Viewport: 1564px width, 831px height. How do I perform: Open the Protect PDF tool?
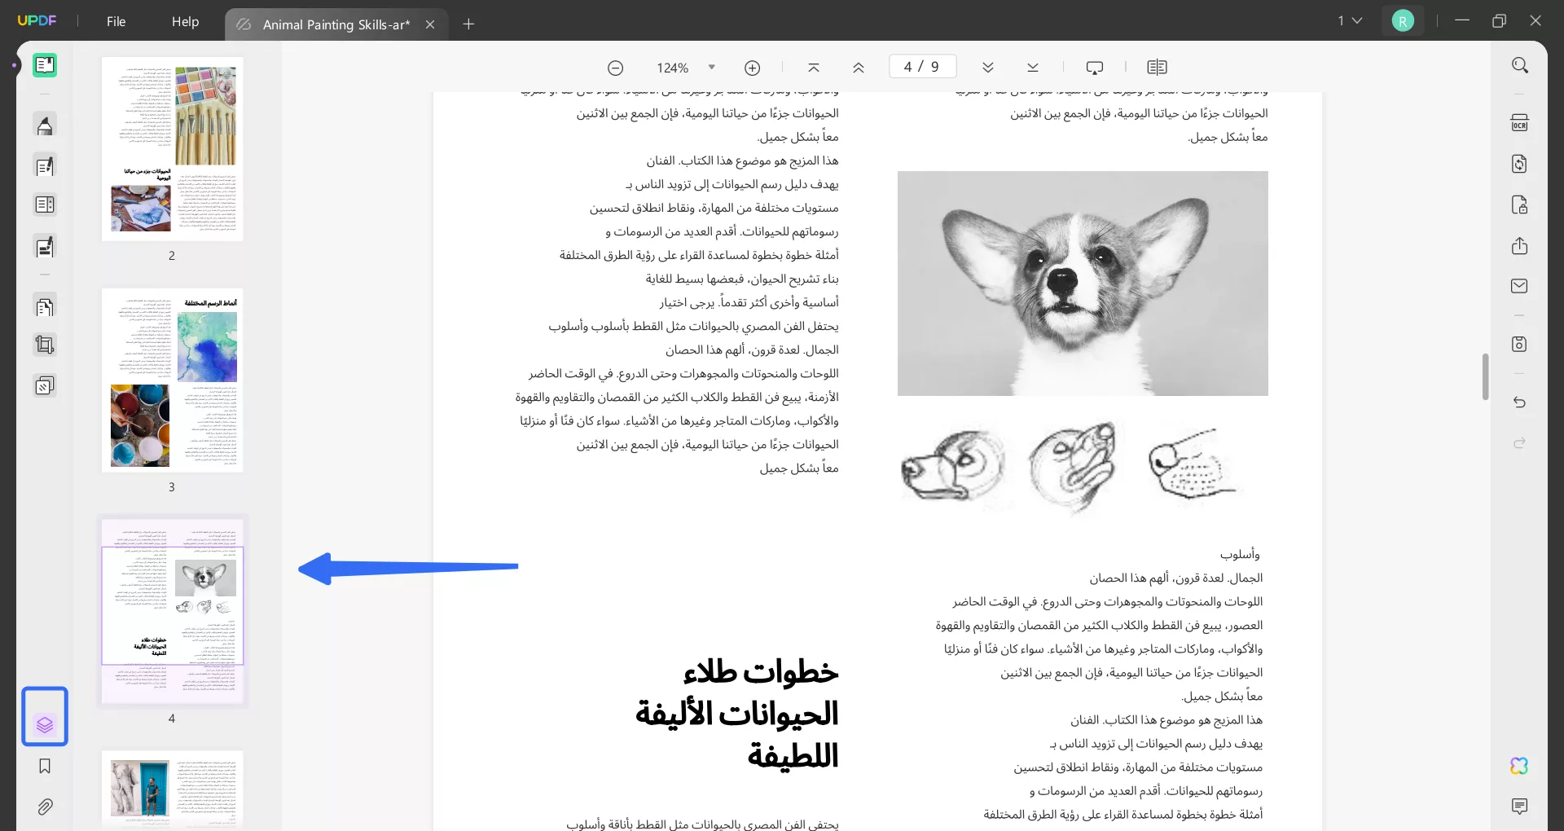click(x=1520, y=204)
